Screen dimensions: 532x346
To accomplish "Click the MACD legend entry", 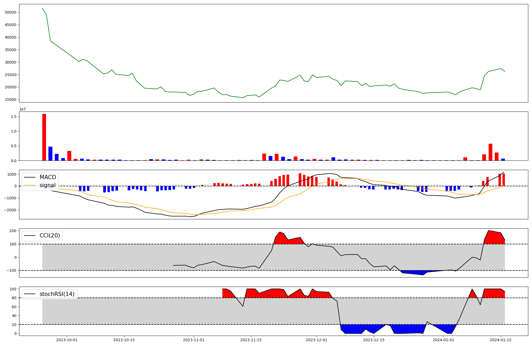I will tap(48, 177).
